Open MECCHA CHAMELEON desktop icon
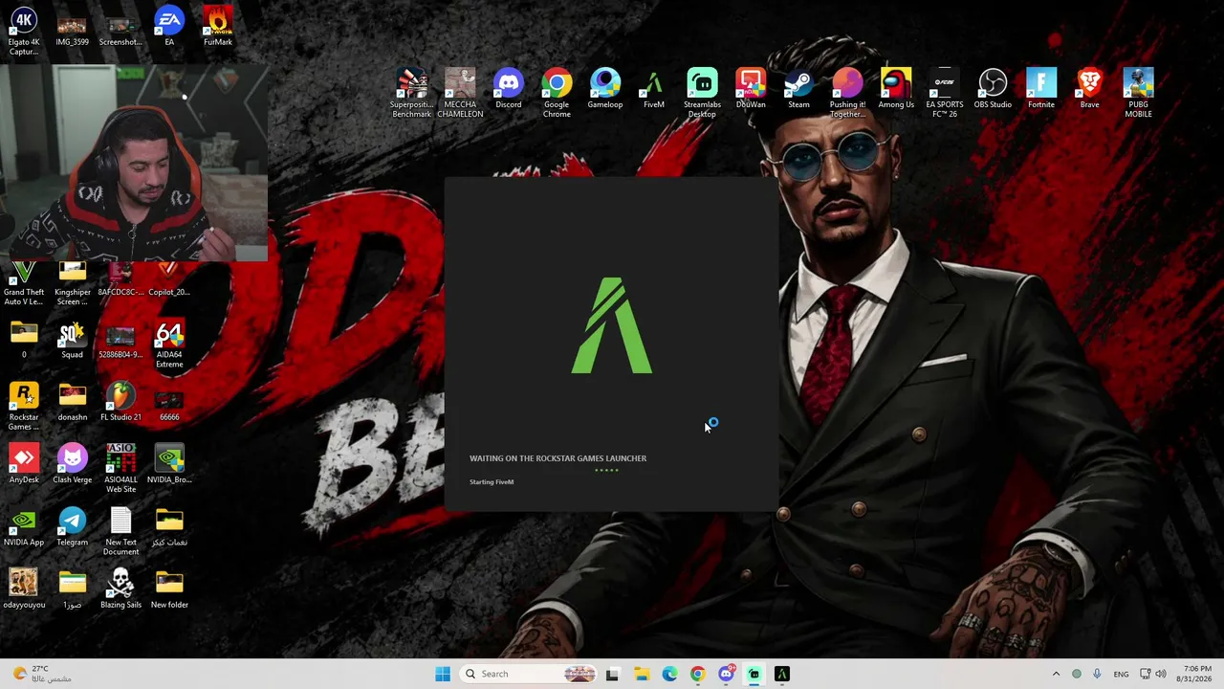The width and height of the screenshot is (1224, 689). [x=460, y=94]
